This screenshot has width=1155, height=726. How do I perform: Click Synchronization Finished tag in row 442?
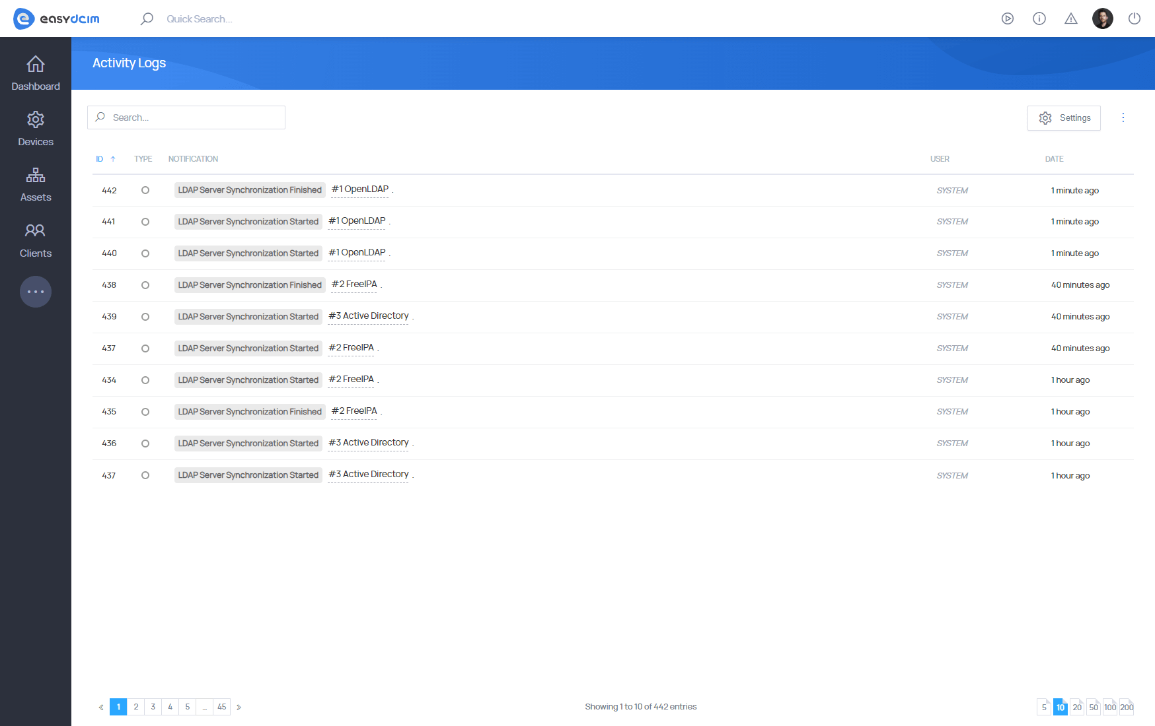[250, 190]
